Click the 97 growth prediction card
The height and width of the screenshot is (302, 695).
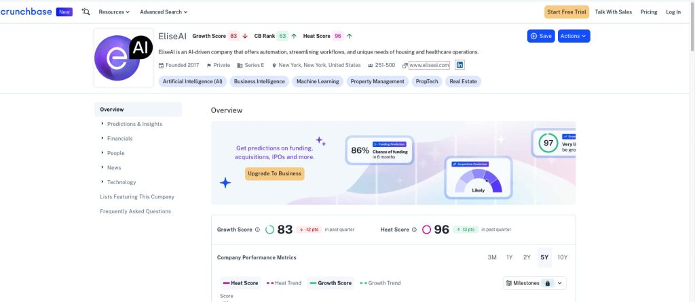pos(554,143)
